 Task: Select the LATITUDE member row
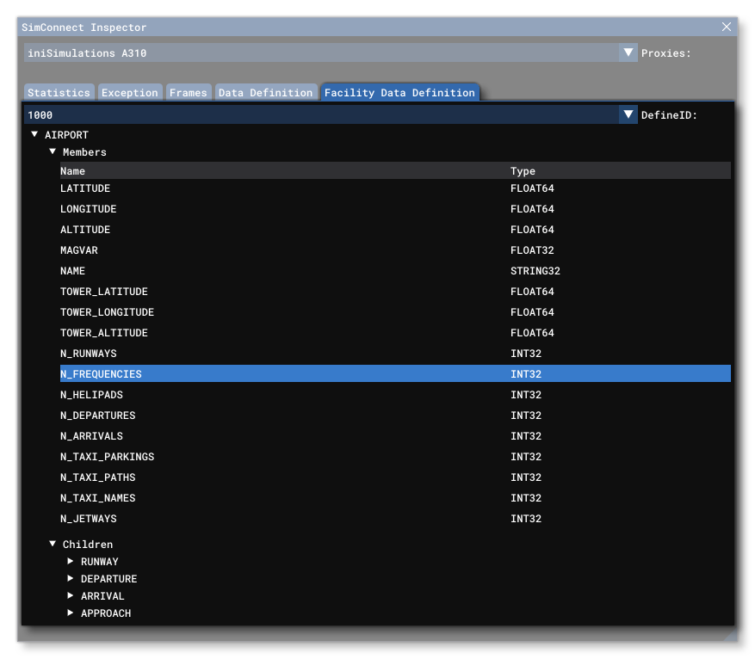[258, 188]
